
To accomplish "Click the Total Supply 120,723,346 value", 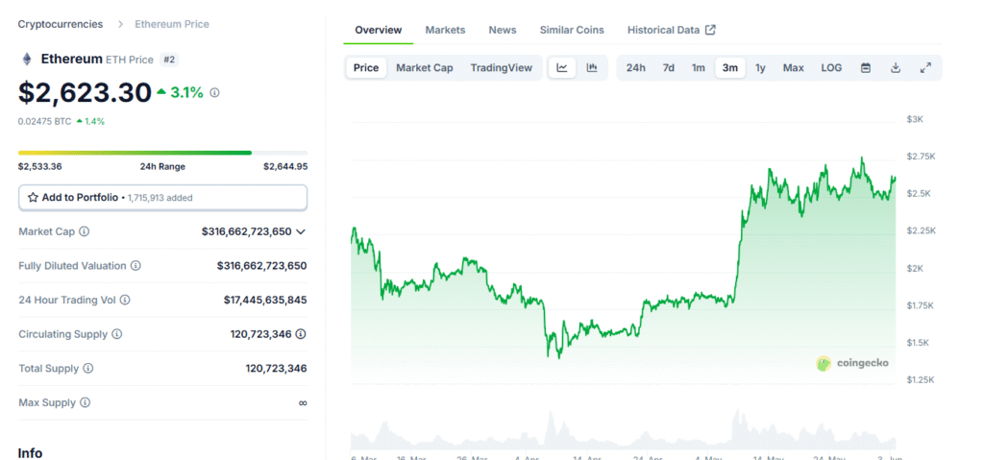I will coord(276,369).
